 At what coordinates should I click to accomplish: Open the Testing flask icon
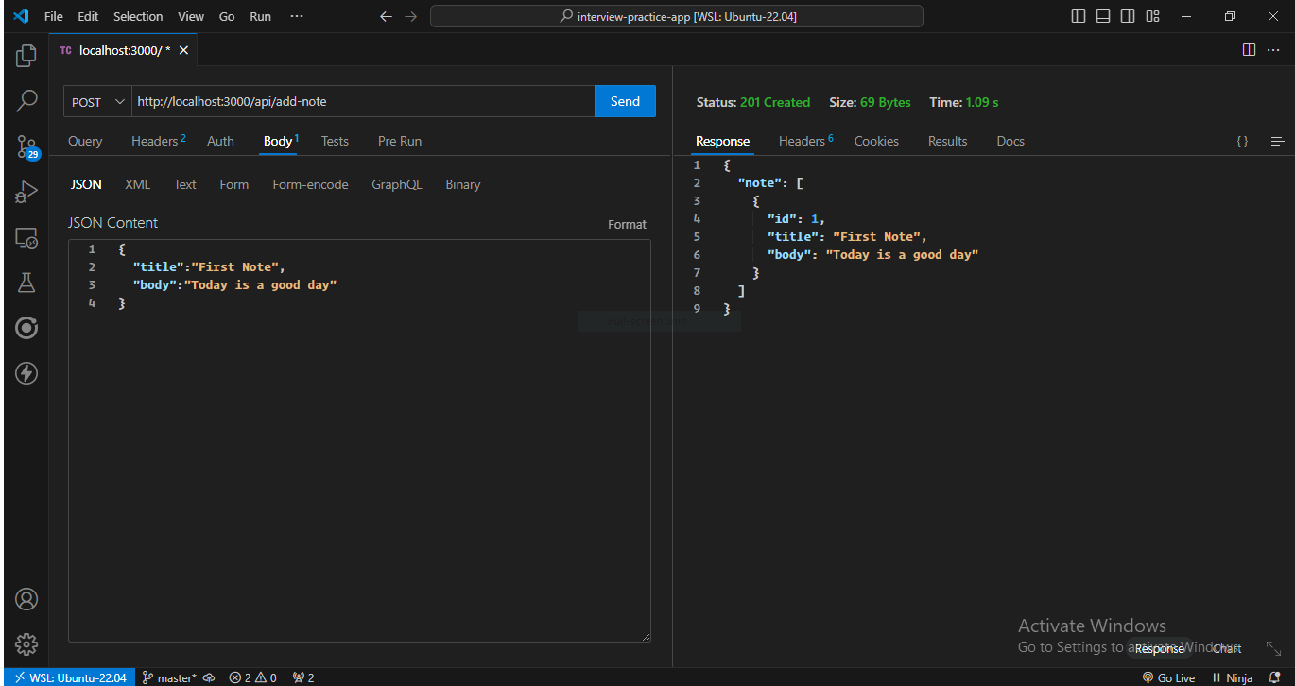click(26, 283)
